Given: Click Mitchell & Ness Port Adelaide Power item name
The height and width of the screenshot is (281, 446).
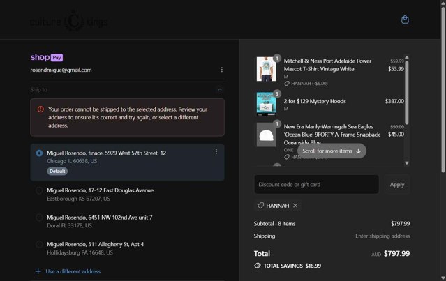Looking at the screenshot, I should pyautogui.click(x=327, y=65).
